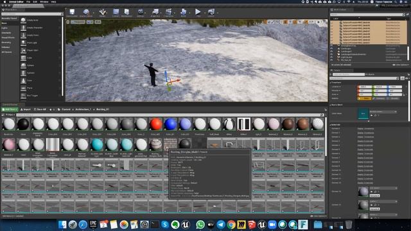Open the Static Mesh asset dropdown

pos(383,112)
